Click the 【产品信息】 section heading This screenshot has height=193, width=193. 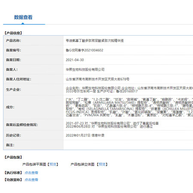[x=13, y=33]
